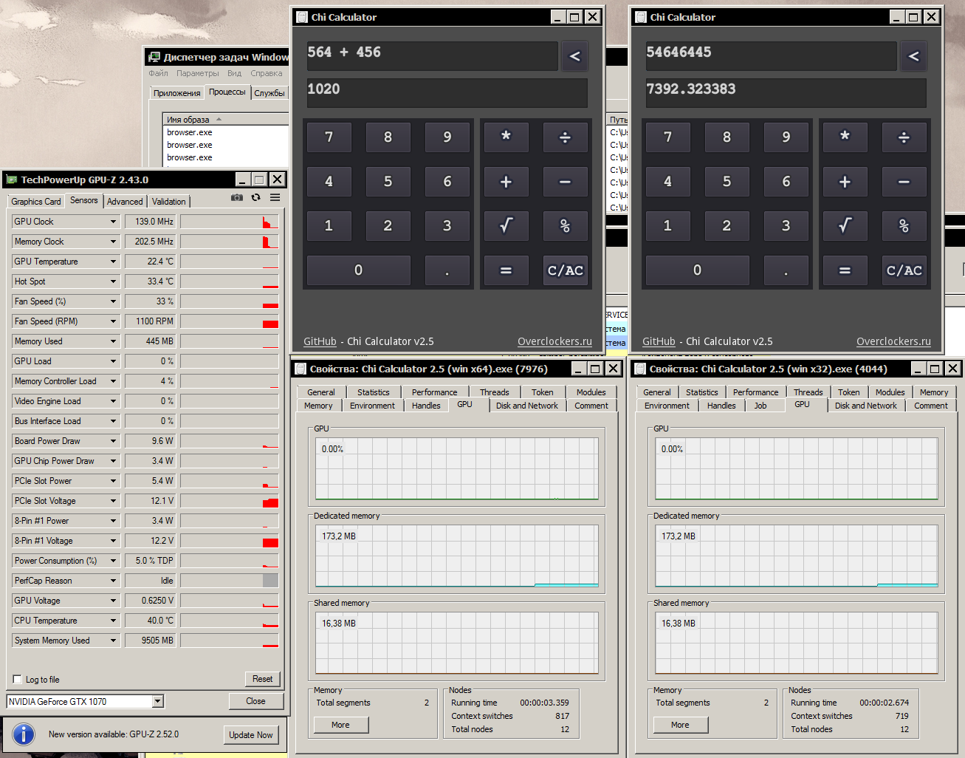965x758 pixels.
Task: Click the info icon in GPU-Z update notice
Action: coord(24,734)
